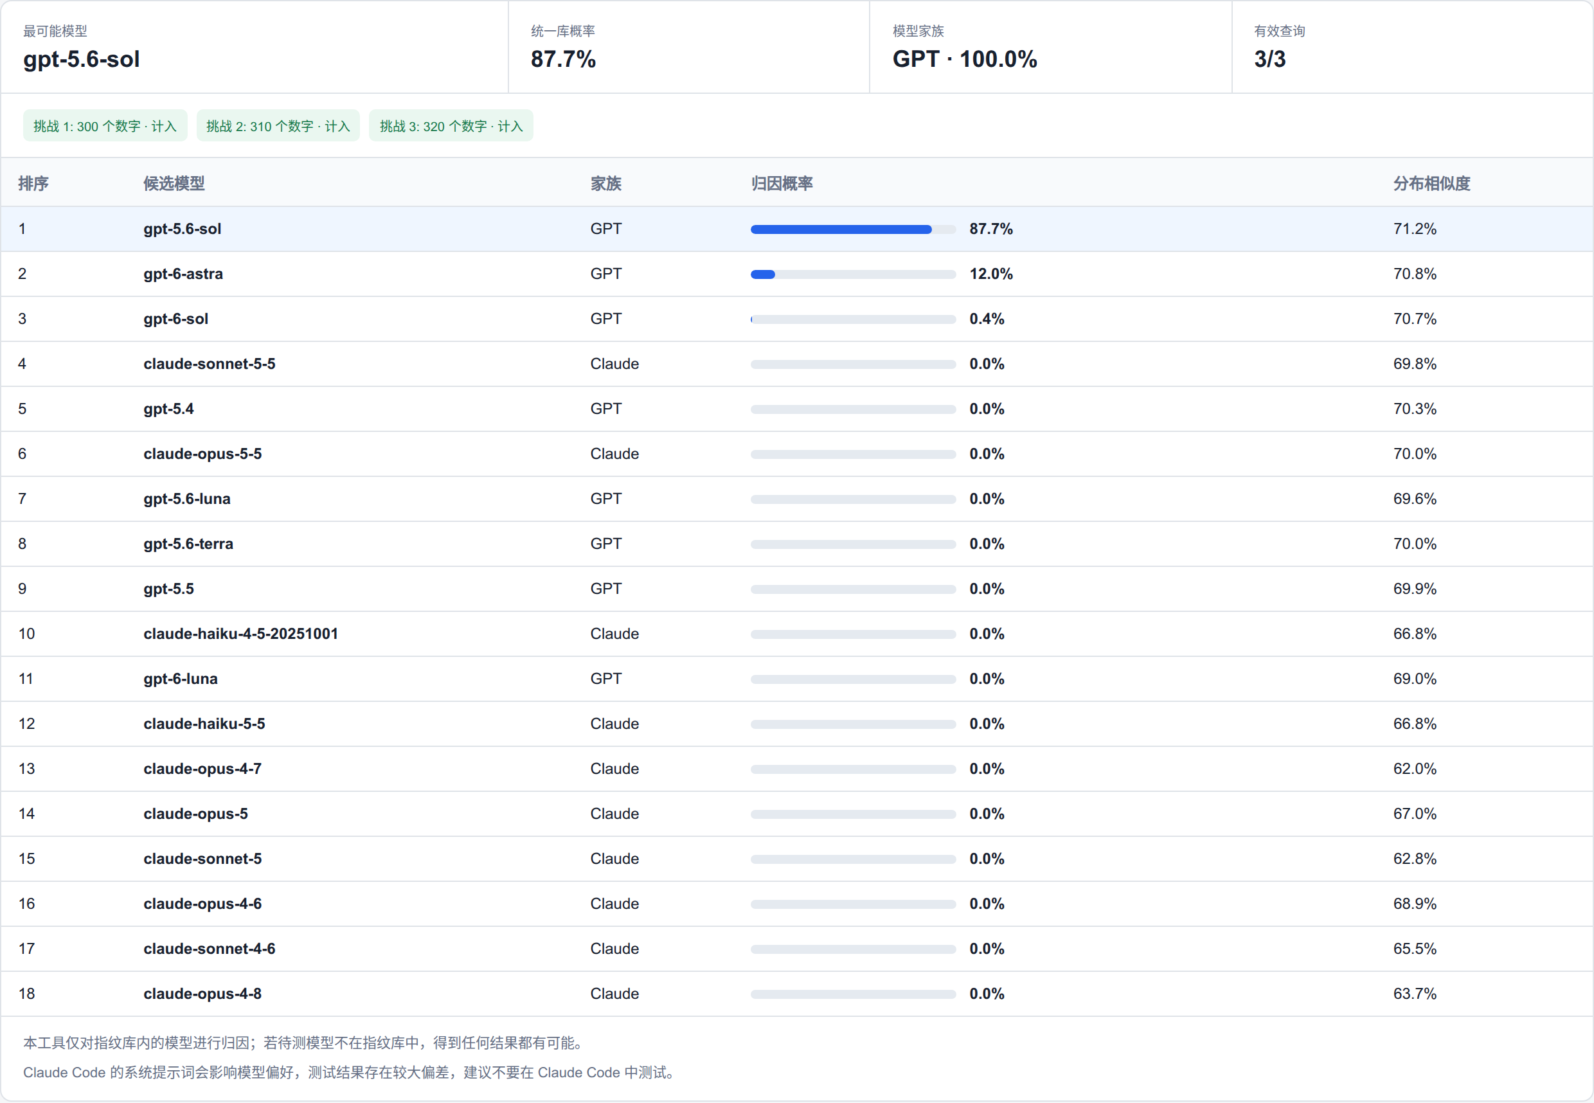The width and height of the screenshot is (1594, 1103).
Task: Click the GPT · 100.0% model family value
Action: 965,58
